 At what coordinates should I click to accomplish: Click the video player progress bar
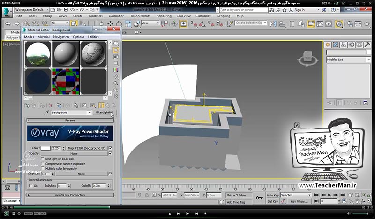[x=187, y=208]
